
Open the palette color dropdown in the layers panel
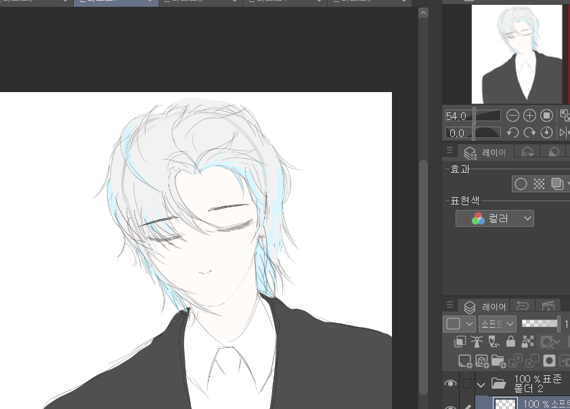pyautogui.click(x=459, y=324)
